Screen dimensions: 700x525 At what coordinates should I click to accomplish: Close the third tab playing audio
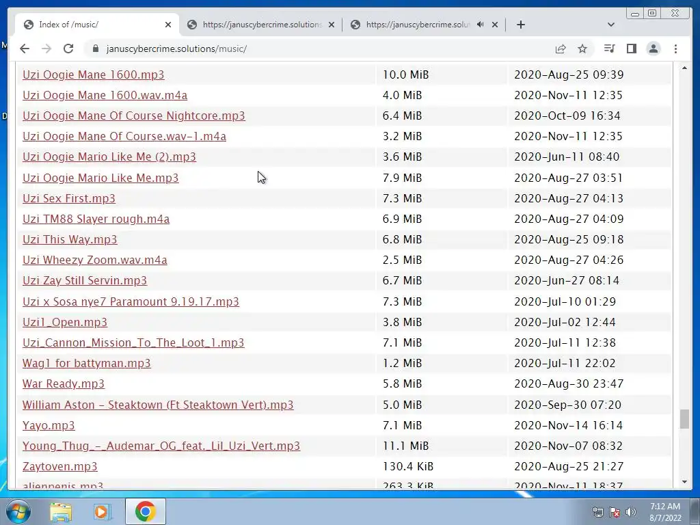495,25
